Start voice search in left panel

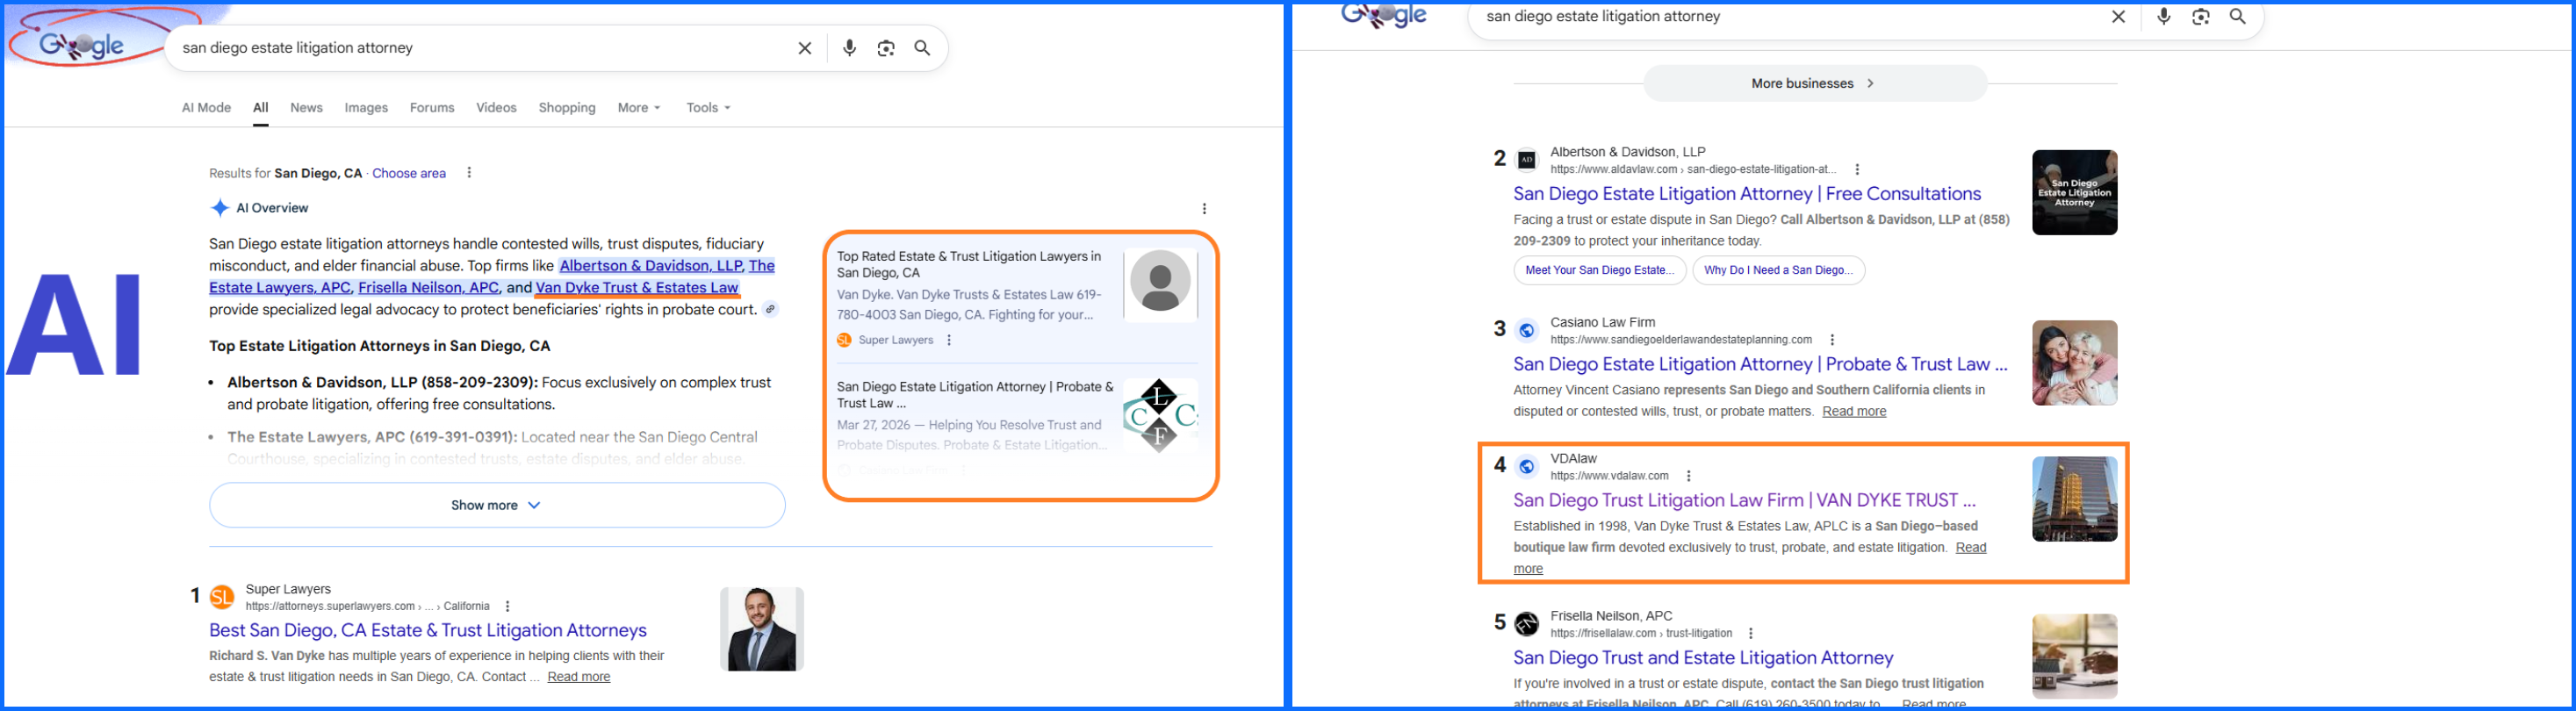(x=849, y=48)
